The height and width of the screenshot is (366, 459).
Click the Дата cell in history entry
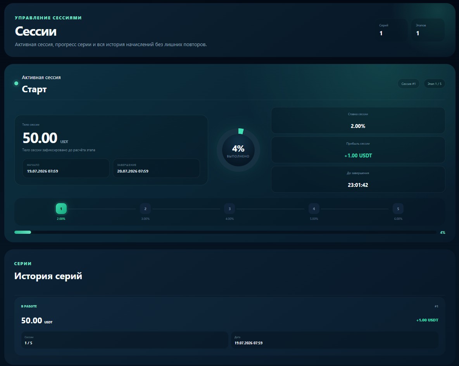tap(335, 340)
